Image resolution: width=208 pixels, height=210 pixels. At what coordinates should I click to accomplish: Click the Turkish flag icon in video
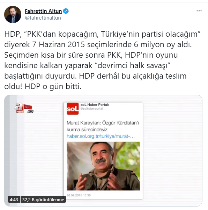pyautogui.click(x=28, y=107)
